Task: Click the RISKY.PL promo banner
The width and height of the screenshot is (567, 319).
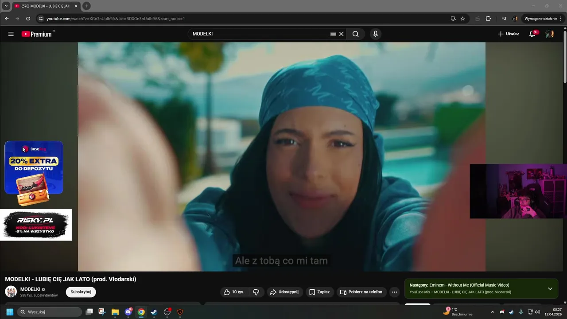Action: click(x=35, y=225)
